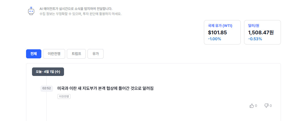The height and width of the screenshot is (121, 288).
Task: Click the 투자 판단 disclaimer text line
Action: point(80,14)
